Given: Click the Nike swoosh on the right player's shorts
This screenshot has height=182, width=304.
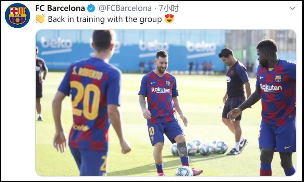Looking at the screenshot, I should [x=287, y=147].
